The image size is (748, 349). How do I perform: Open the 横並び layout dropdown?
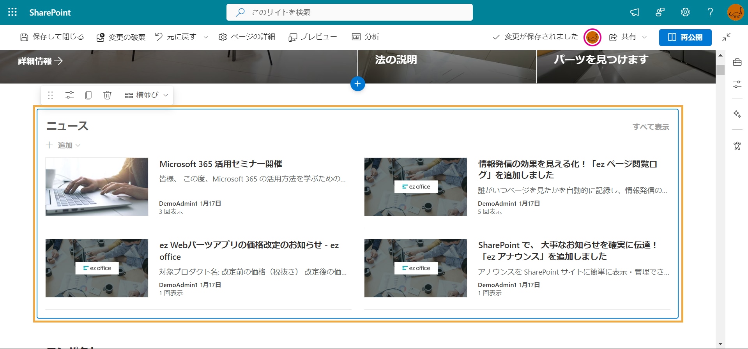(x=146, y=95)
